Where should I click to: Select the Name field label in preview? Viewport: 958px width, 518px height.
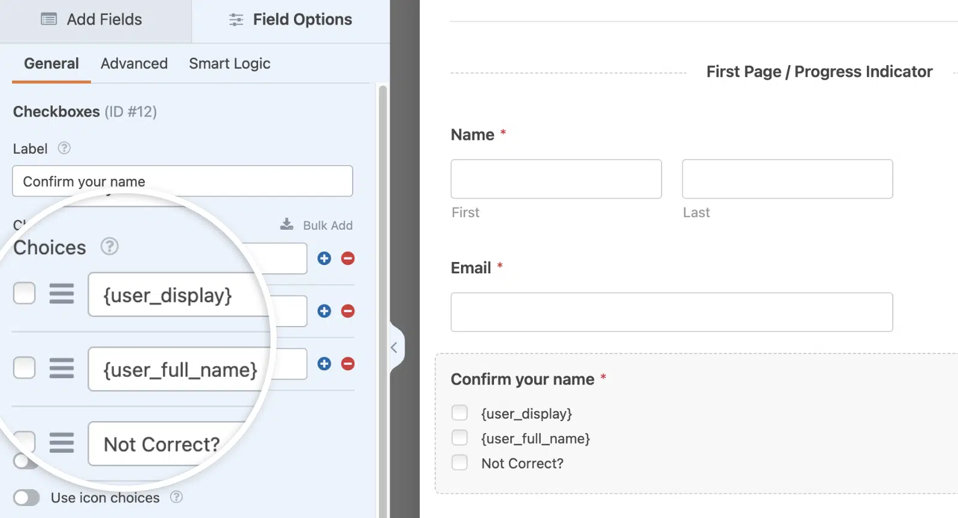(x=472, y=135)
